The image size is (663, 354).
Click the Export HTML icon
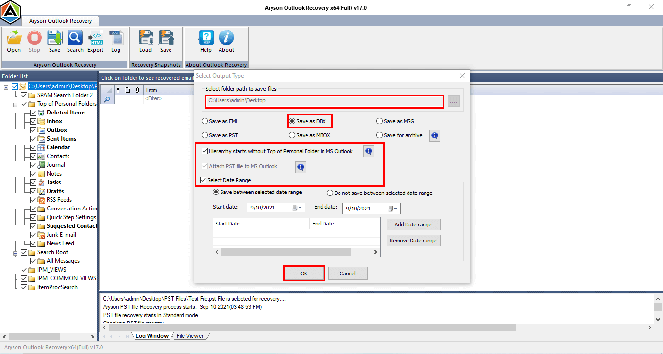[96, 38]
